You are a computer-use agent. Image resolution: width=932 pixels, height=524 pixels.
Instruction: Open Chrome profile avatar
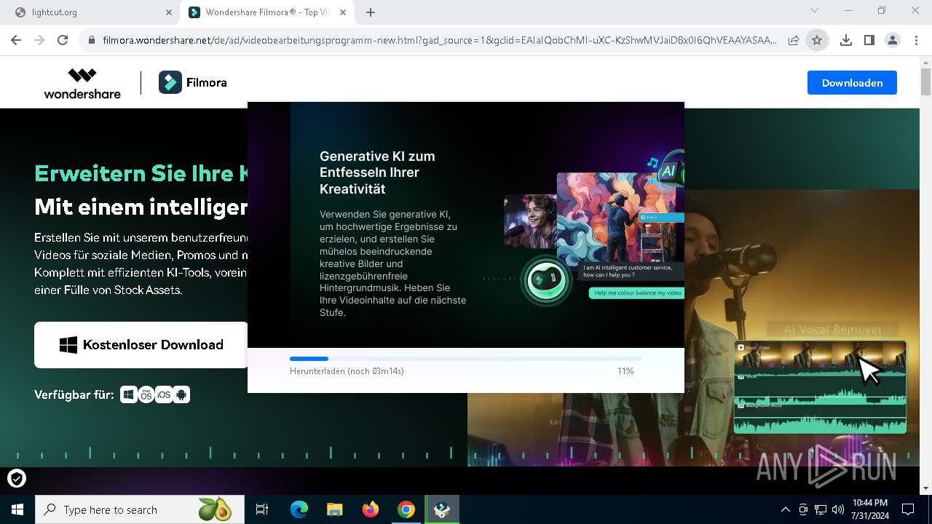click(x=893, y=41)
